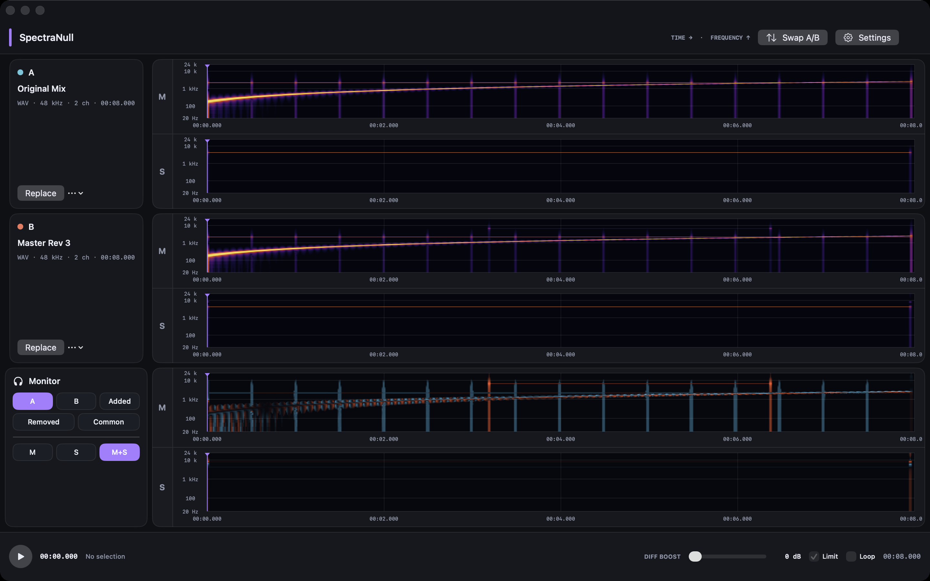
Task: Open more options for track A
Action: tap(76, 193)
